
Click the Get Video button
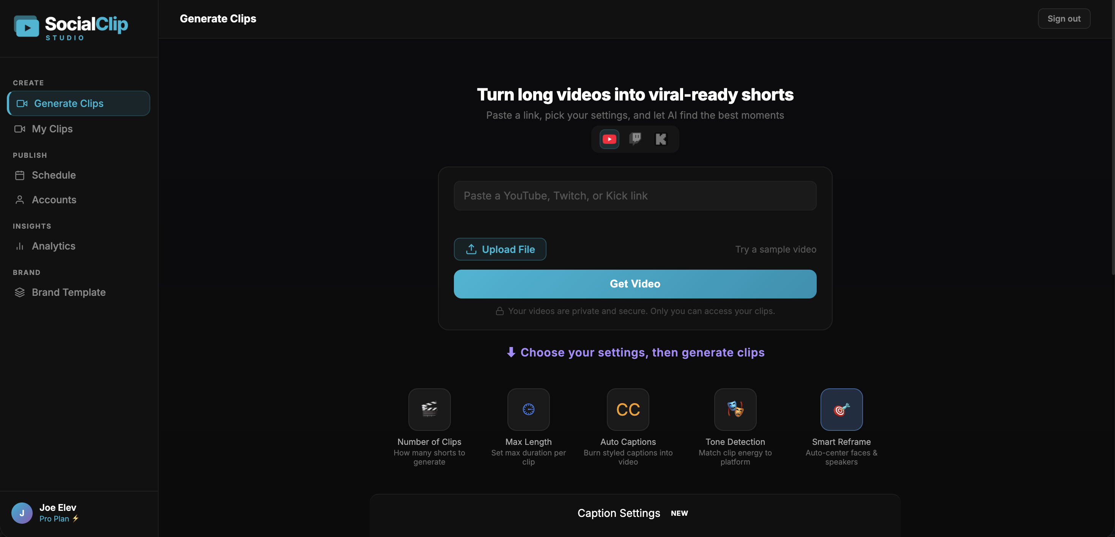[x=635, y=284]
